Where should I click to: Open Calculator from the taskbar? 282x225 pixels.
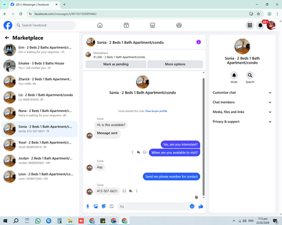59,220
